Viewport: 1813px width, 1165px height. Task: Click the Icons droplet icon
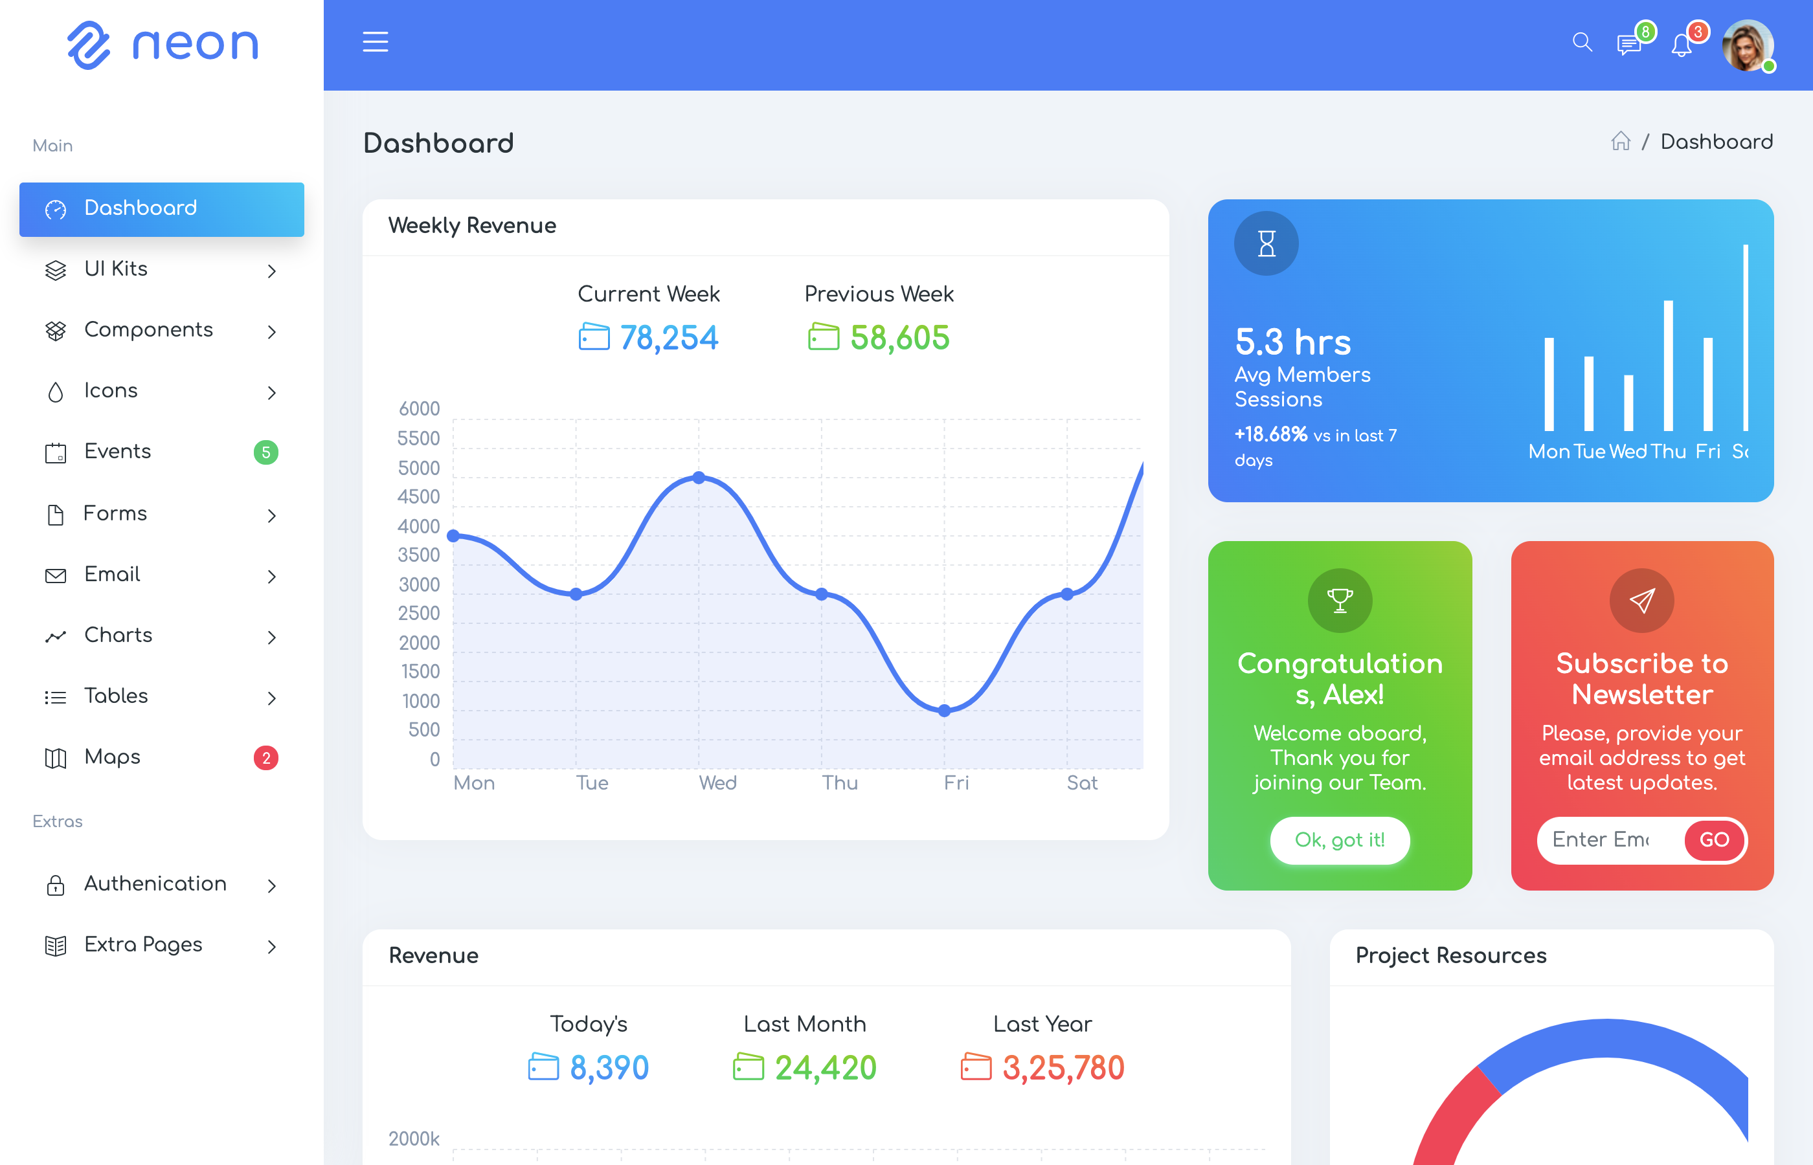tap(56, 392)
